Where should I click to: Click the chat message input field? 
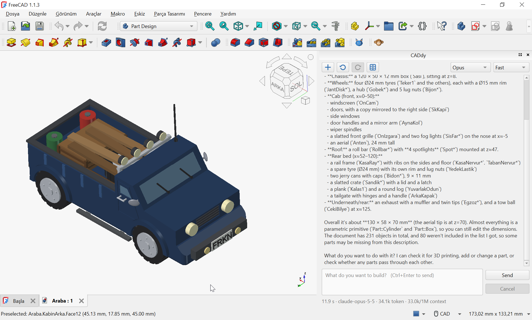402,282
